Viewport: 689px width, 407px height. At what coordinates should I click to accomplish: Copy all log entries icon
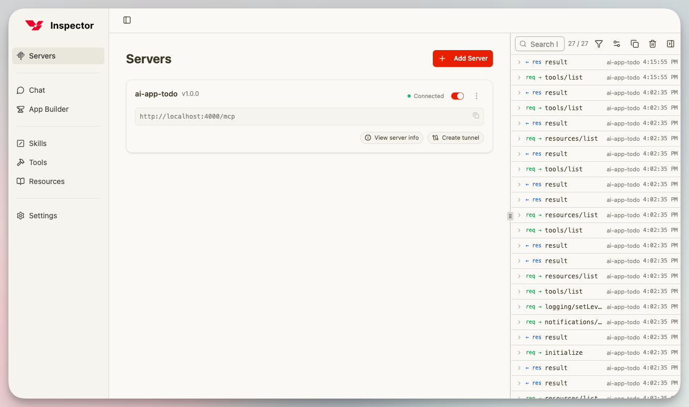coord(635,44)
